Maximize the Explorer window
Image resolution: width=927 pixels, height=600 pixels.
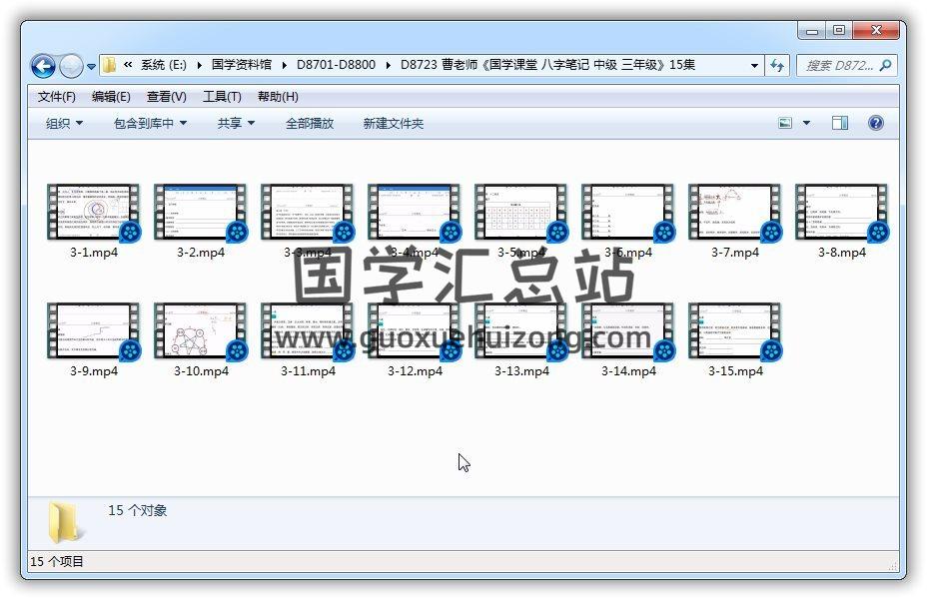[x=839, y=30]
